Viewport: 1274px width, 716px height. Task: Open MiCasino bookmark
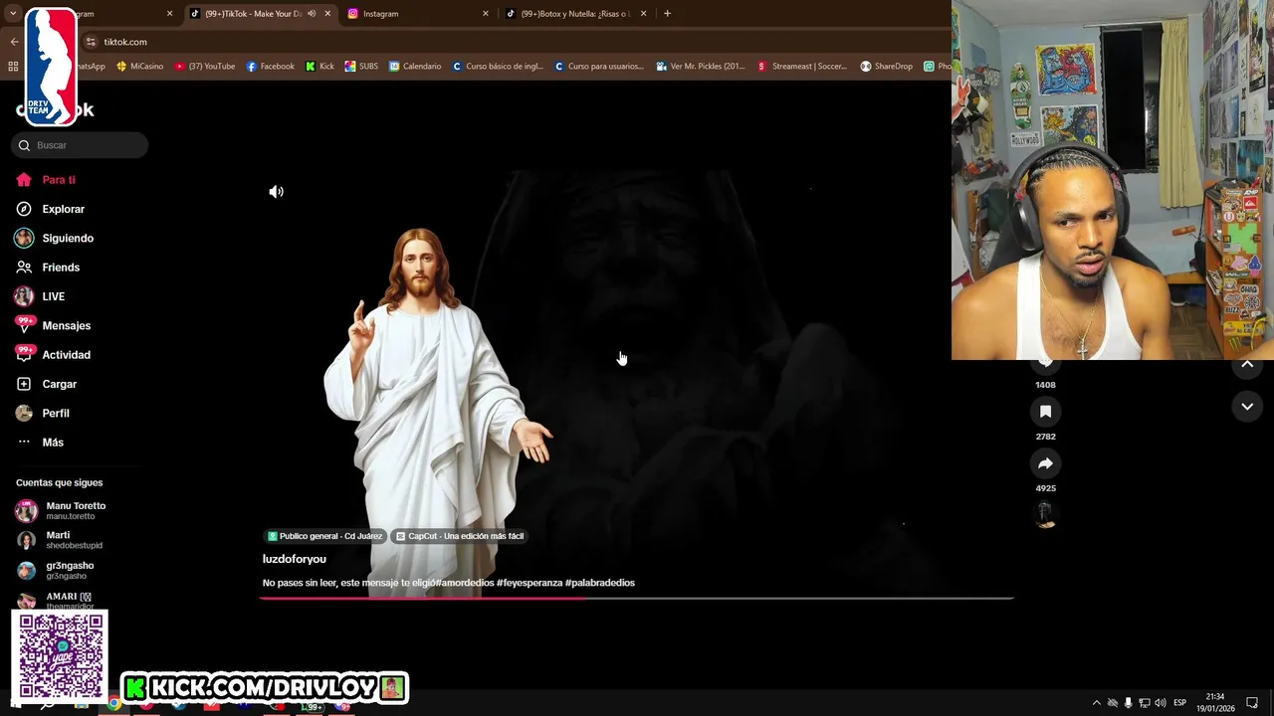(140, 67)
